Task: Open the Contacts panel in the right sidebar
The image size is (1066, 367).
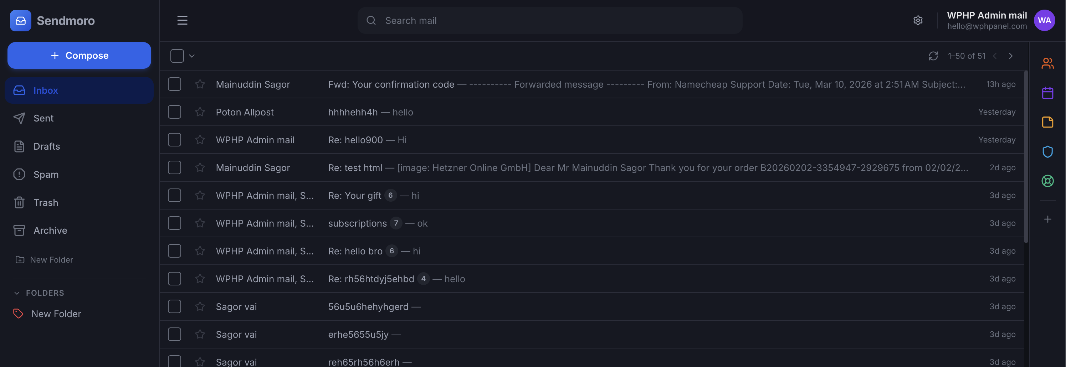Action: click(x=1048, y=63)
